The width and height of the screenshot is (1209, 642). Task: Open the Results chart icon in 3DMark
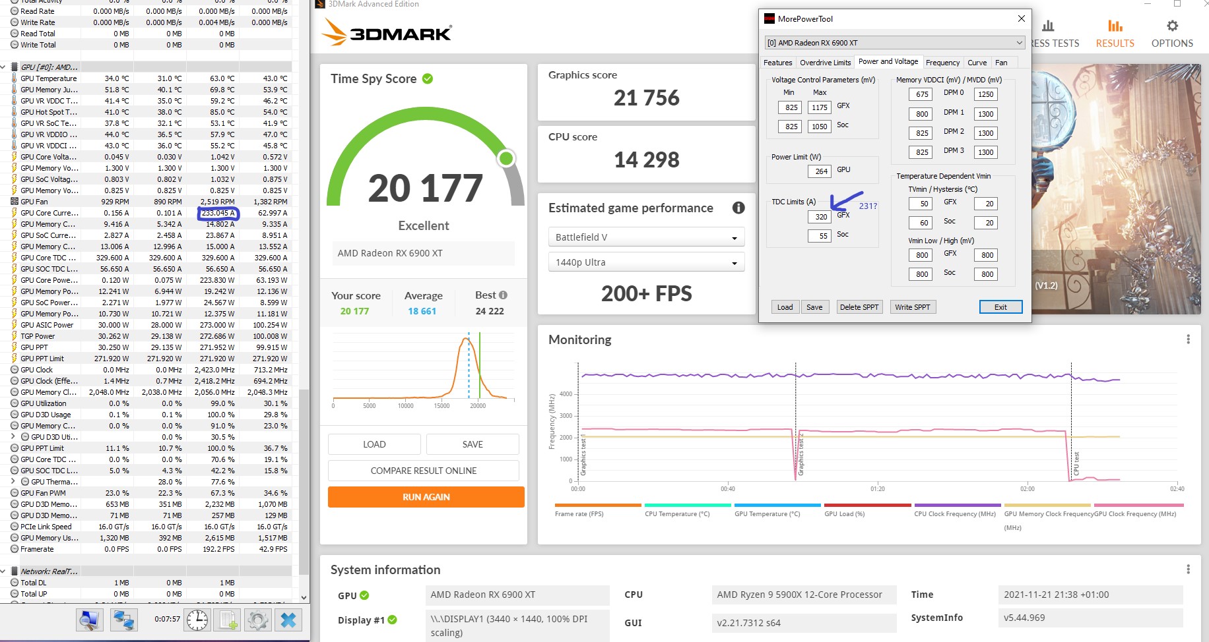coord(1115,26)
